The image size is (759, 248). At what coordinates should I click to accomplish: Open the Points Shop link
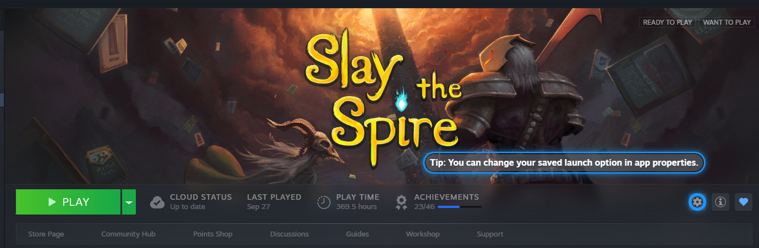click(213, 234)
